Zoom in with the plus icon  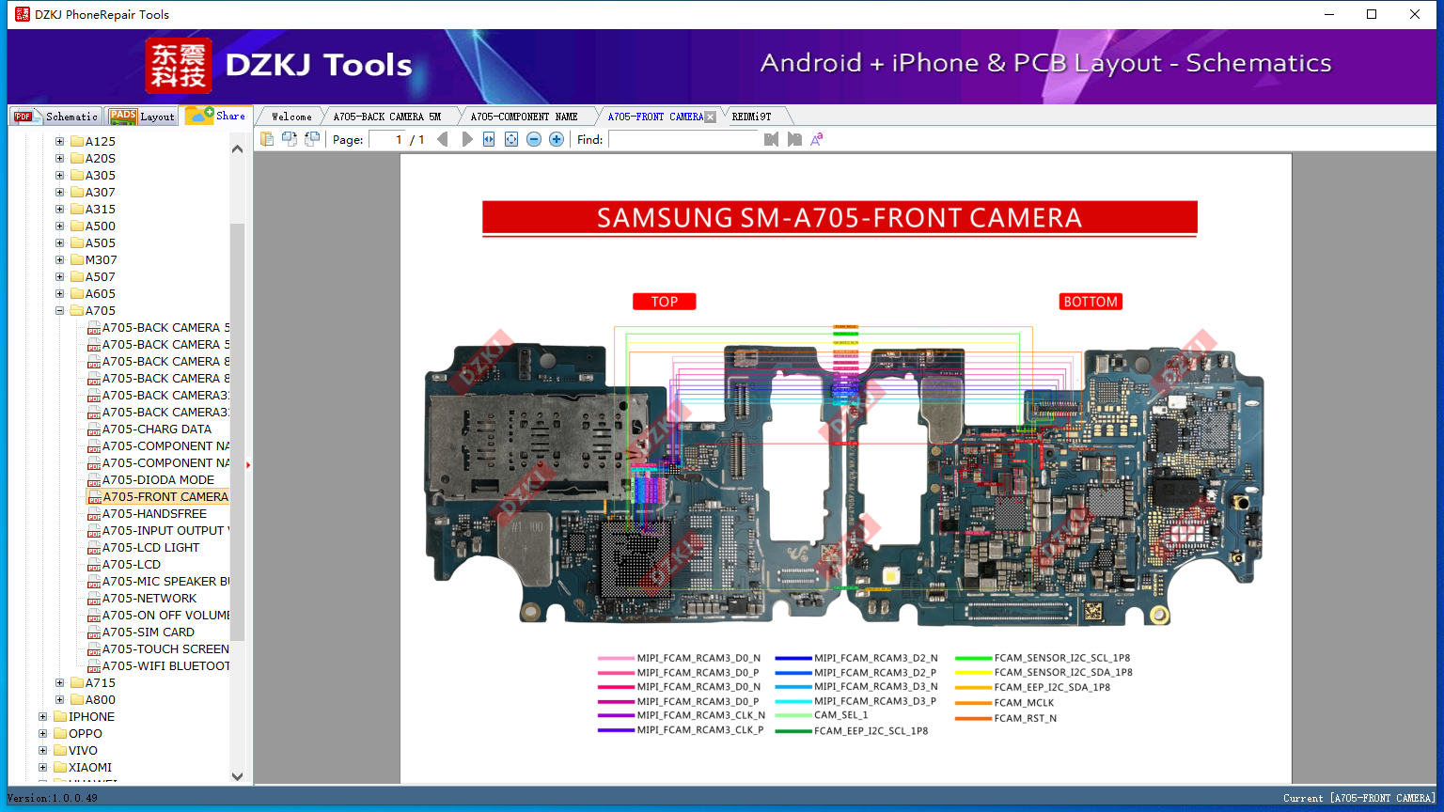557,139
